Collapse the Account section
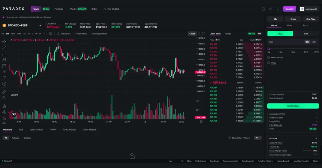This screenshot has width=322, height=168. [316, 138]
